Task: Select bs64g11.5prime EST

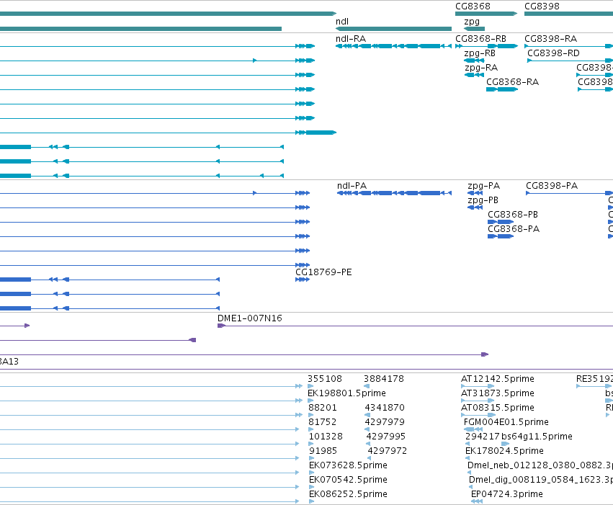Action: tap(506, 444)
